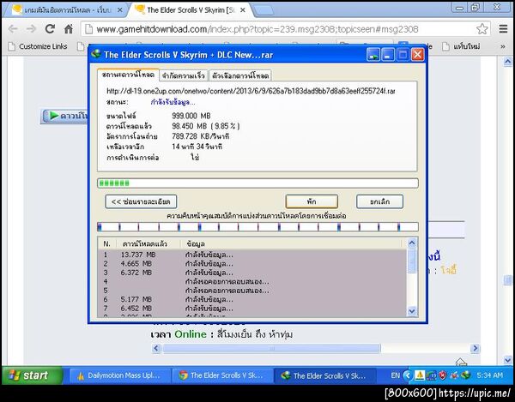The width and height of the screenshot is (515, 402).
Task: Switch to the Chrome Elder Scrolls taskbar item
Action: tap(222, 375)
